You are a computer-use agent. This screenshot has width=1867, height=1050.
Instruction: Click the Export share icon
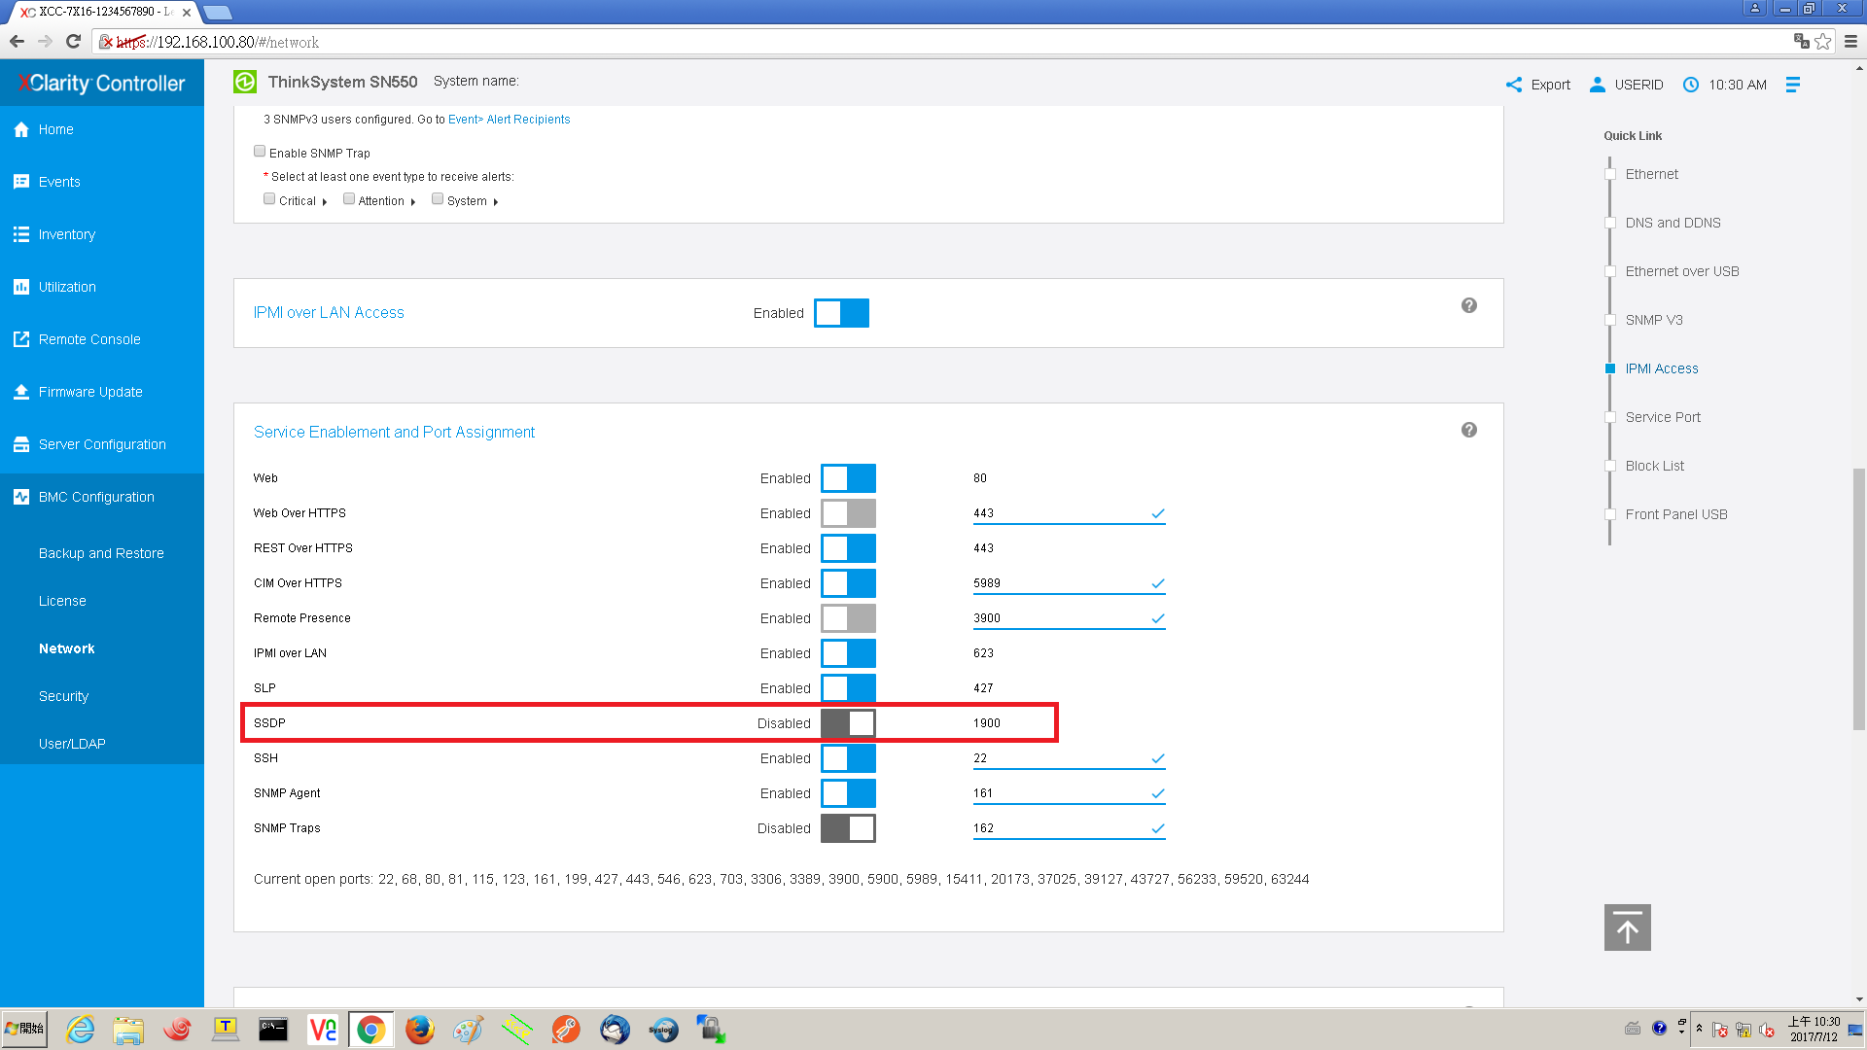pos(1514,85)
